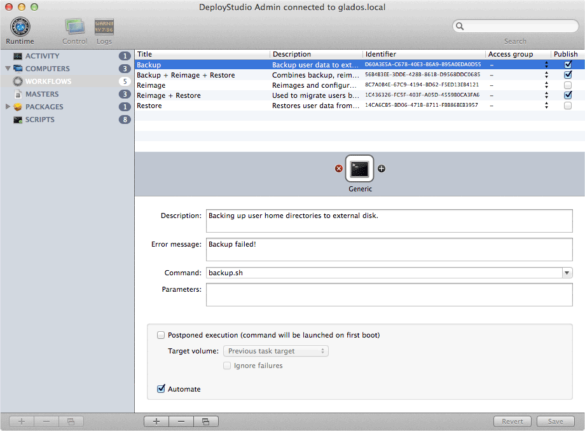
Task: Uncheck the Automate checkbox
Action: coord(161,389)
